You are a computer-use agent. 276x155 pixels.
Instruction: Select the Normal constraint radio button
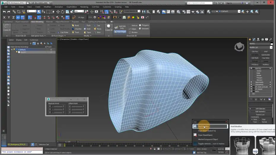(x=261, y=122)
